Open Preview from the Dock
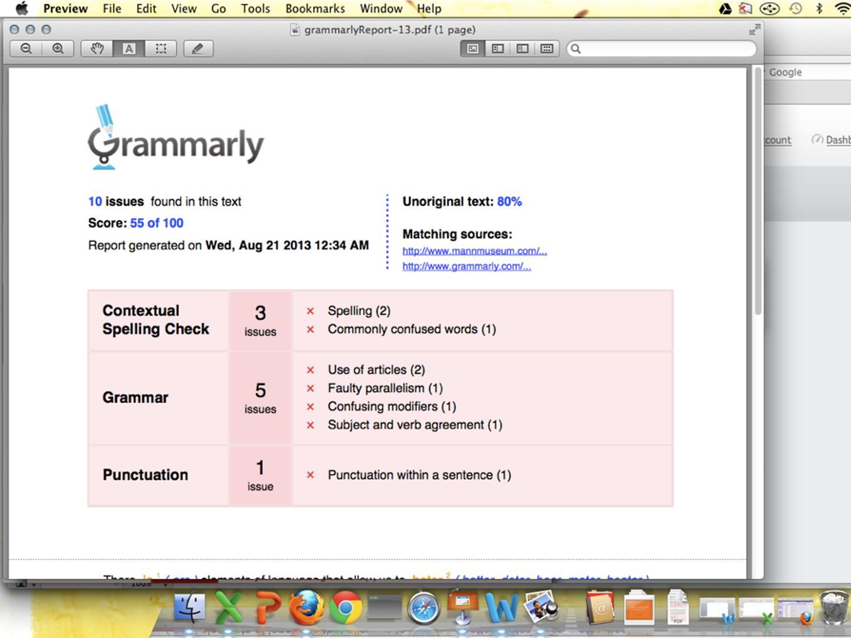The width and height of the screenshot is (851, 638). tap(540, 607)
